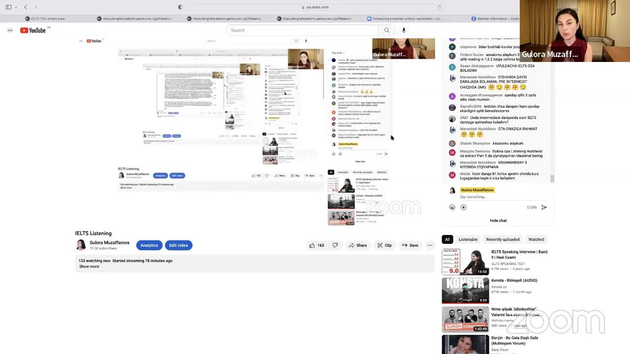Viewport: 630px width, 354px height.
Task: Click the live chat scrollbar thumb
Action: (552, 178)
